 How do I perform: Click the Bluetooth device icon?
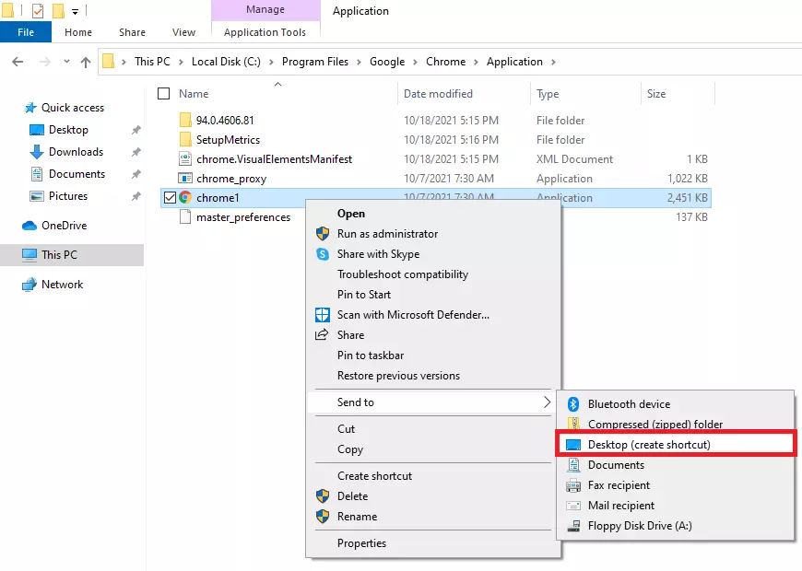click(x=573, y=403)
